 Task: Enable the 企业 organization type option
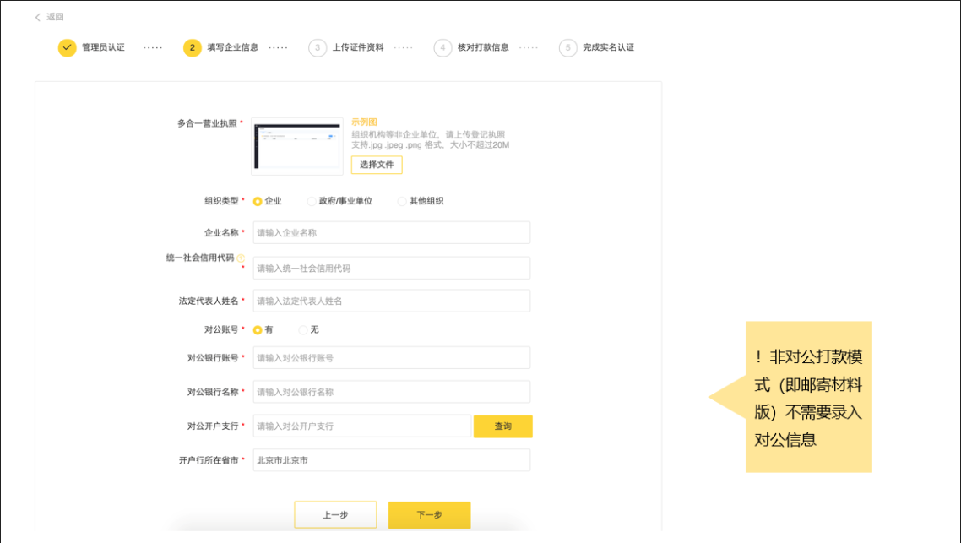[257, 201]
